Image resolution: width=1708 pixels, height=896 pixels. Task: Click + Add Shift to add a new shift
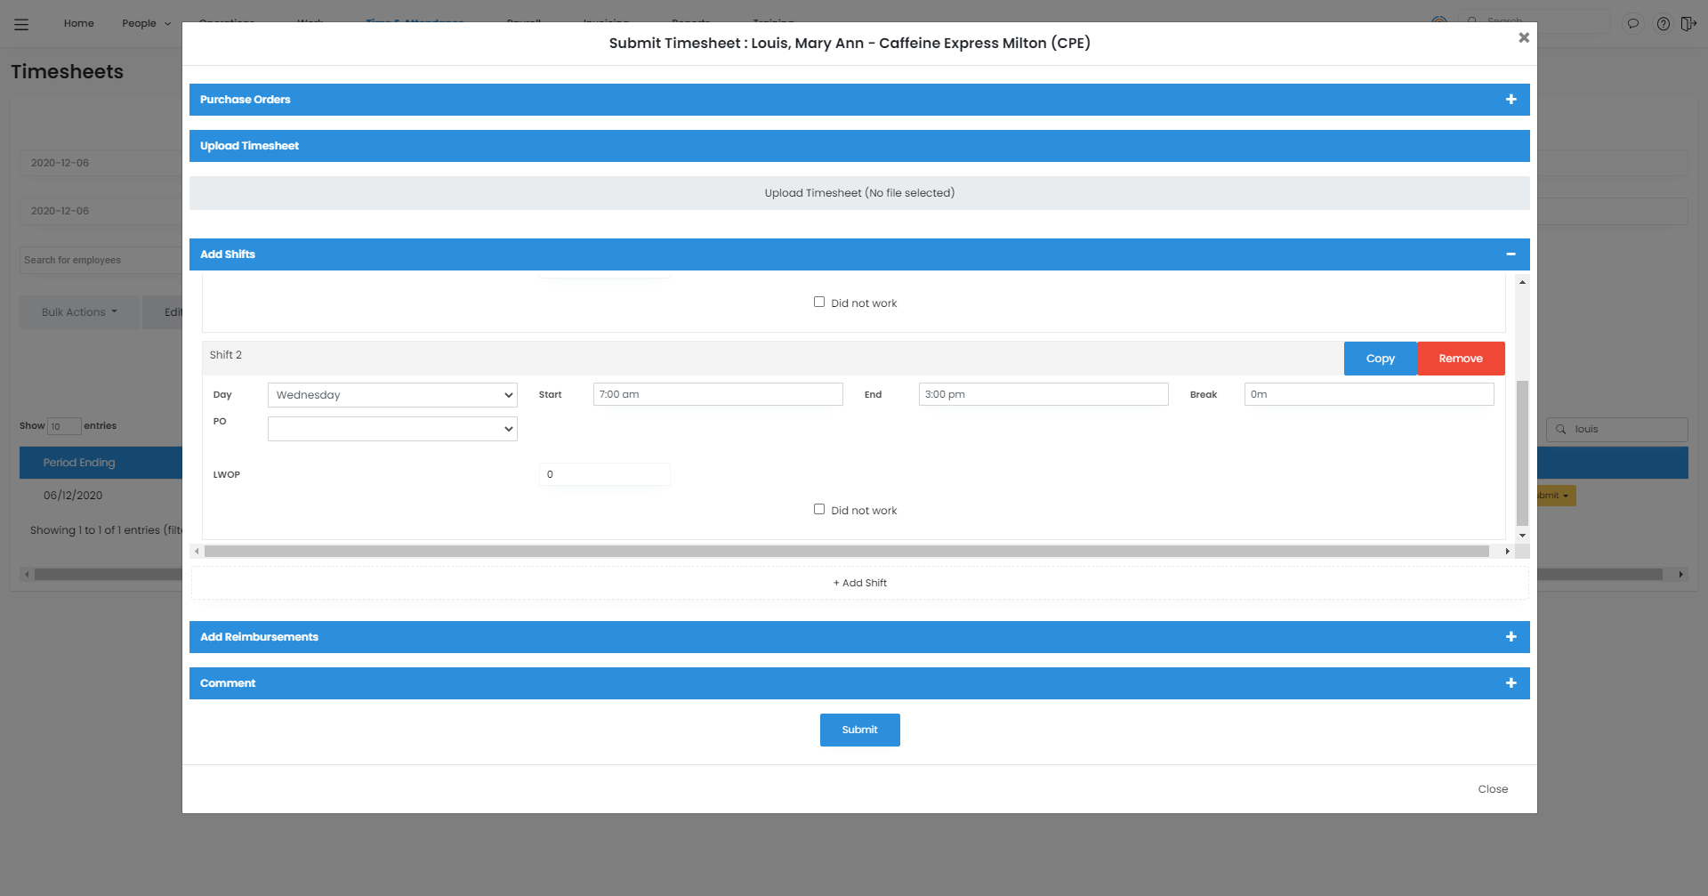(x=859, y=582)
